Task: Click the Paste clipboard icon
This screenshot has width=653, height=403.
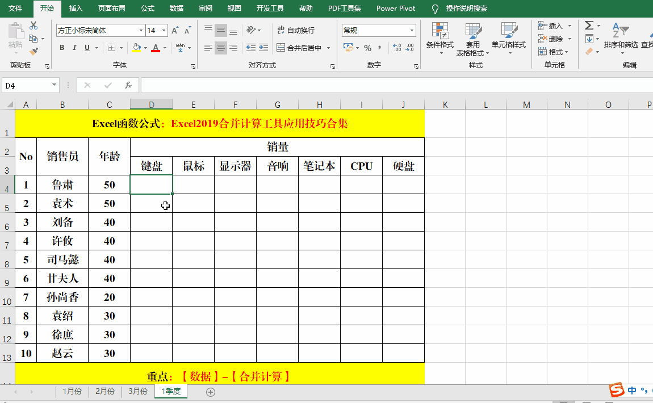Action: tap(16, 32)
